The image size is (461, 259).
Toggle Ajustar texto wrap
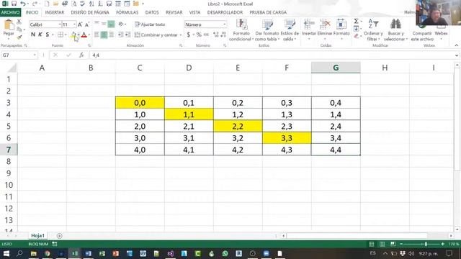[x=150, y=24]
